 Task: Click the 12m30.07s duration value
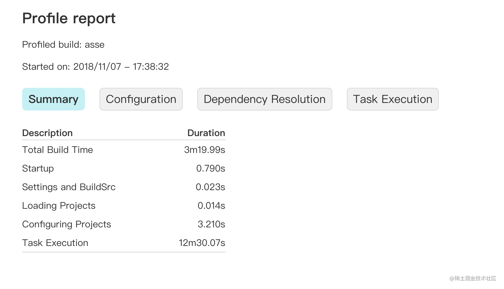click(202, 243)
